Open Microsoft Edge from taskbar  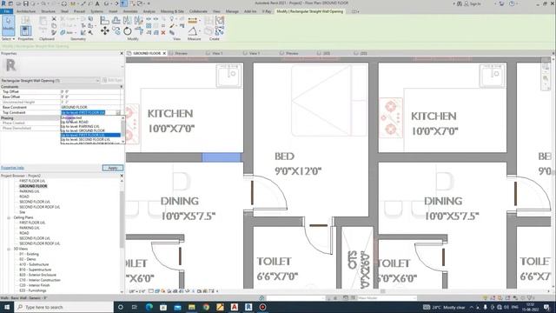pos(149,307)
